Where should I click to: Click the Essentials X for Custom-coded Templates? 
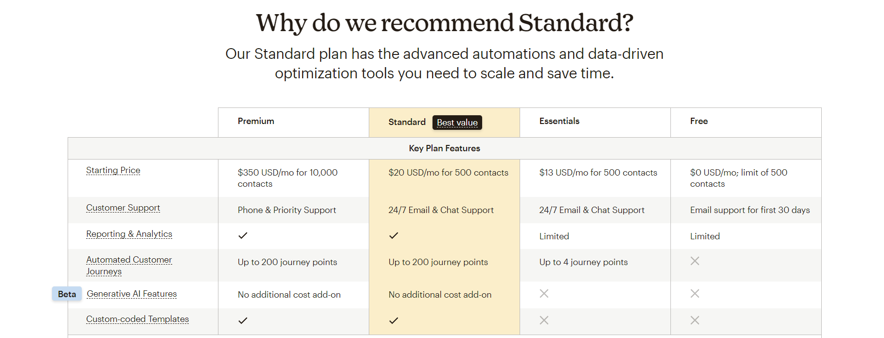[x=544, y=320]
